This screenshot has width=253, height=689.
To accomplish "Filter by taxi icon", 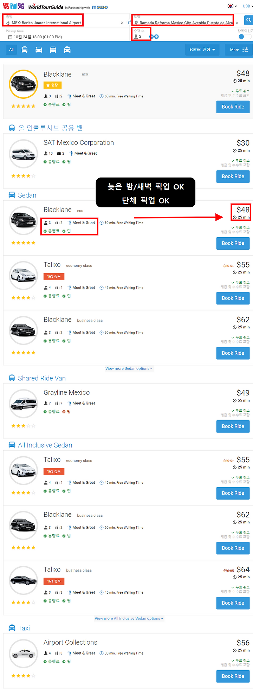I will [67, 50].
